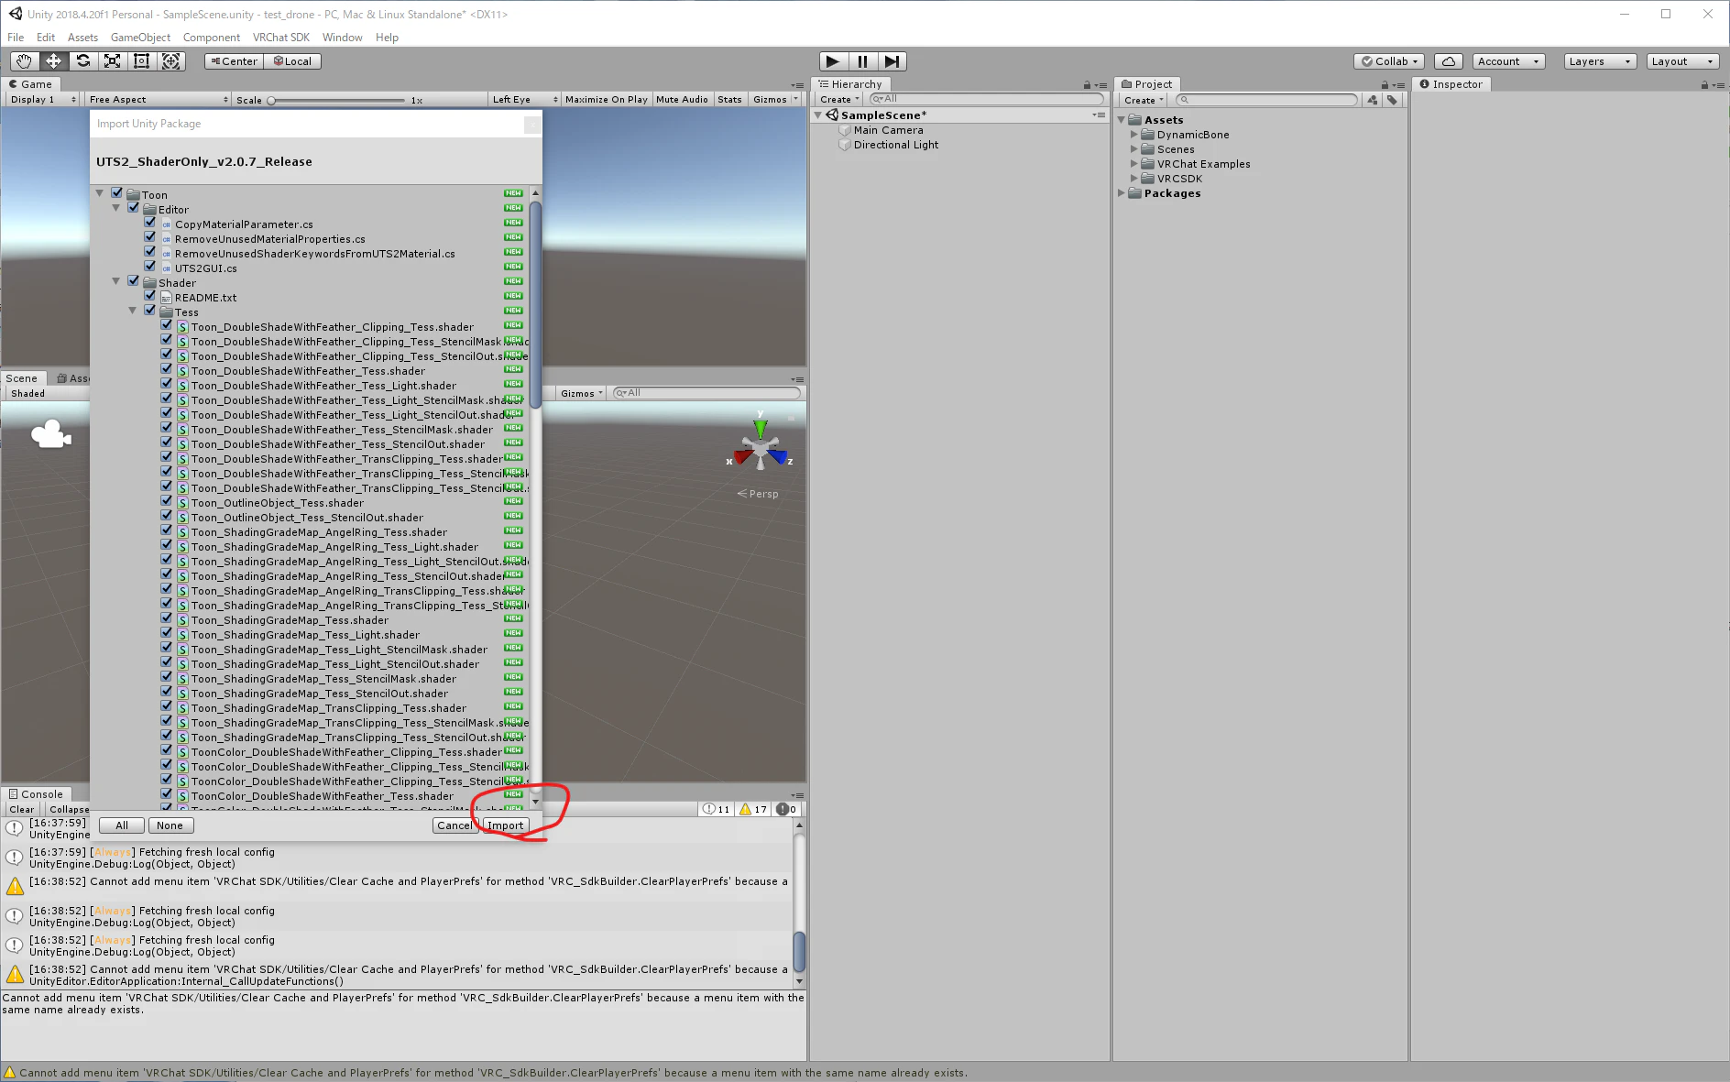The height and width of the screenshot is (1082, 1730).
Task: Toggle warning messages count in the Console
Action: tap(753, 809)
